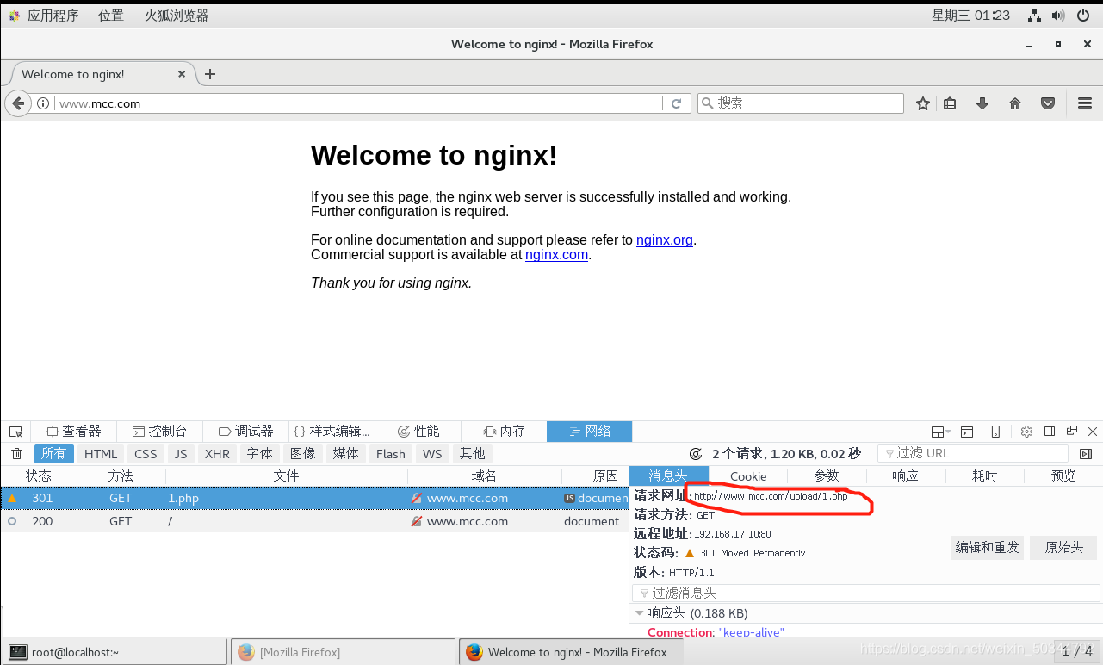The height and width of the screenshot is (665, 1103).
Task: Sort requests by the 文件 column
Action: click(286, 476)
